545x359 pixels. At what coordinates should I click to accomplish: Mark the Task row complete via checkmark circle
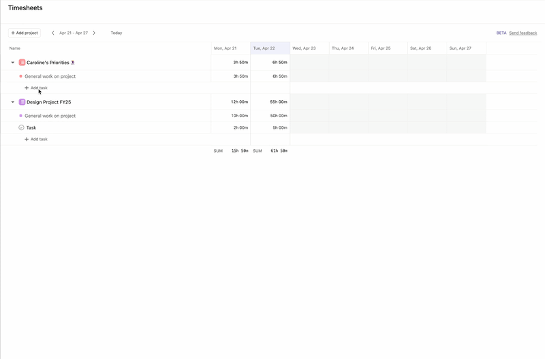pyautogui.click(x=21, y=127)
